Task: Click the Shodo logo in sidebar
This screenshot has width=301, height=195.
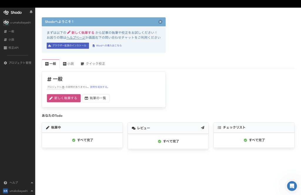Action: tap(13, 12)
